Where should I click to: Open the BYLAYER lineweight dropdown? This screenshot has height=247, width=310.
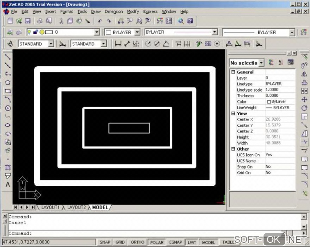click(x=292, y=32)
